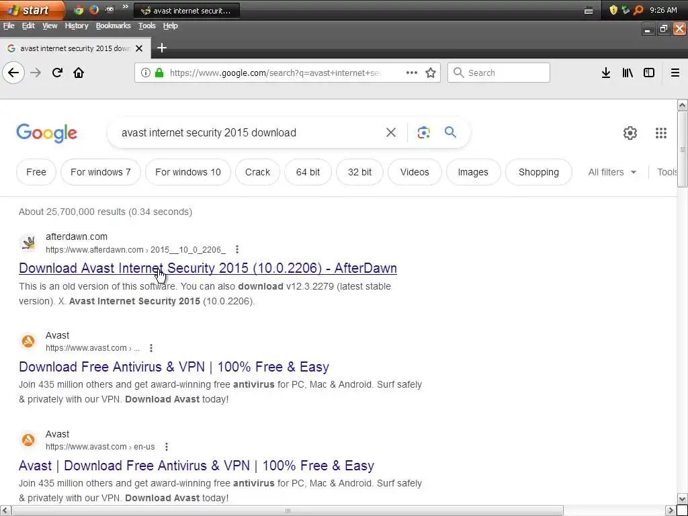Bookmark this page with the star icon

431,73
